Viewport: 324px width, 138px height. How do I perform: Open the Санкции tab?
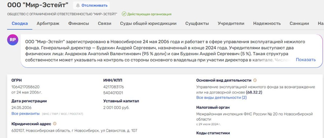(x=299, y=23)
